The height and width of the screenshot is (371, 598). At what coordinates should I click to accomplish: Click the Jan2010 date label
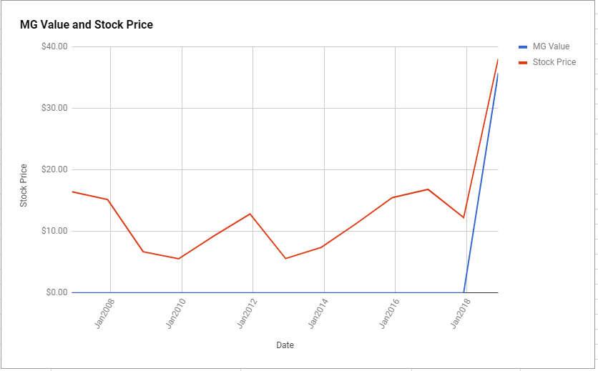point(176,314)
